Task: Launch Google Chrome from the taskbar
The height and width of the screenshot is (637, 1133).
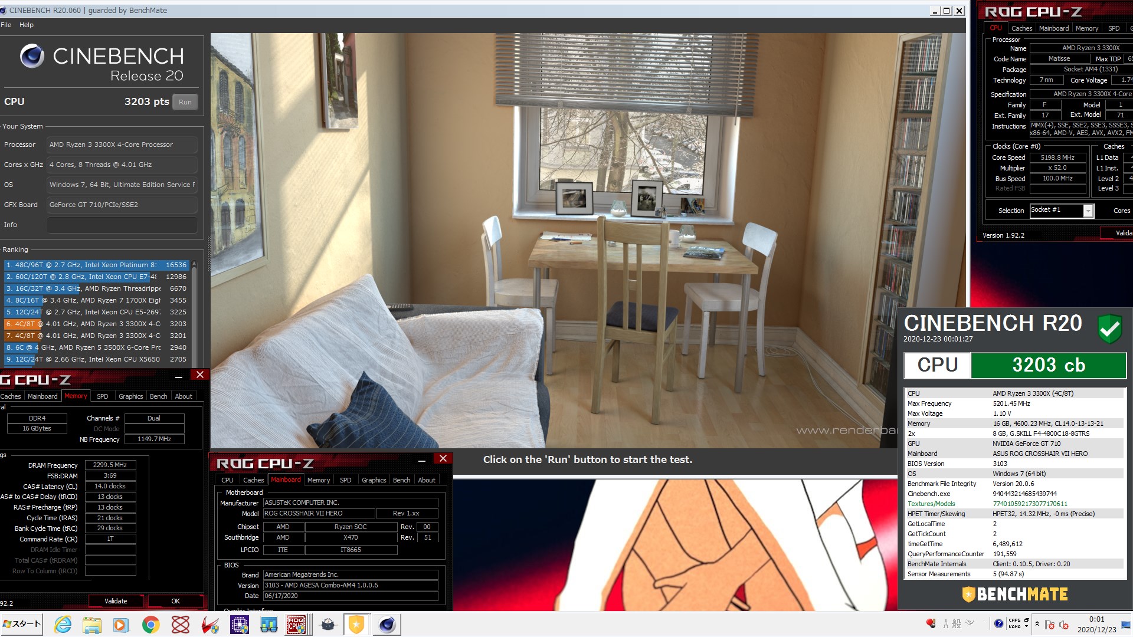Action: pos(150,625)
